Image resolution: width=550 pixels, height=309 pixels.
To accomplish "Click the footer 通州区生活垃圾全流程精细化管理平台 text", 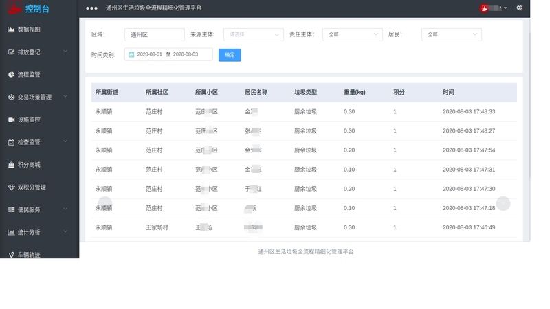I will coord(306,251).
